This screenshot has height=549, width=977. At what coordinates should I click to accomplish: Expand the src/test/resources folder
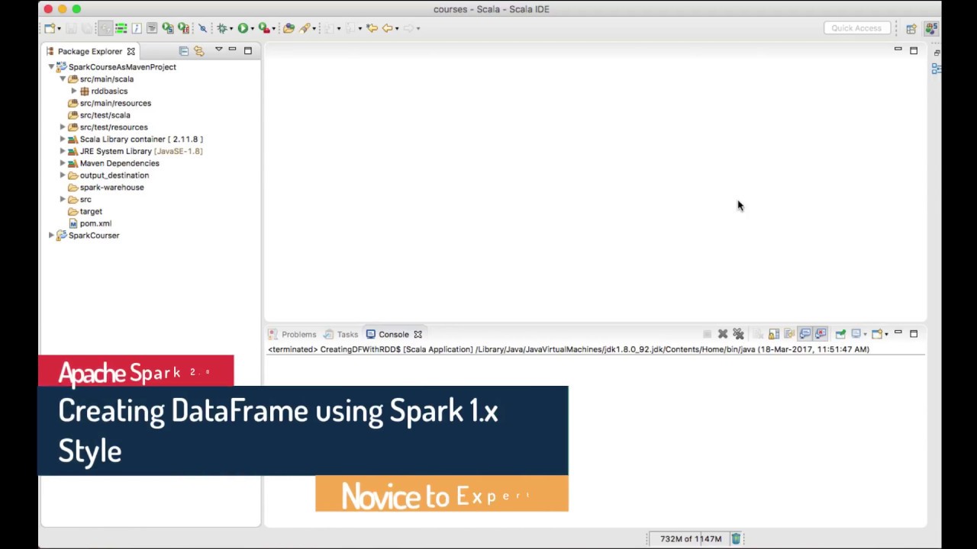[x=63, y=127]
